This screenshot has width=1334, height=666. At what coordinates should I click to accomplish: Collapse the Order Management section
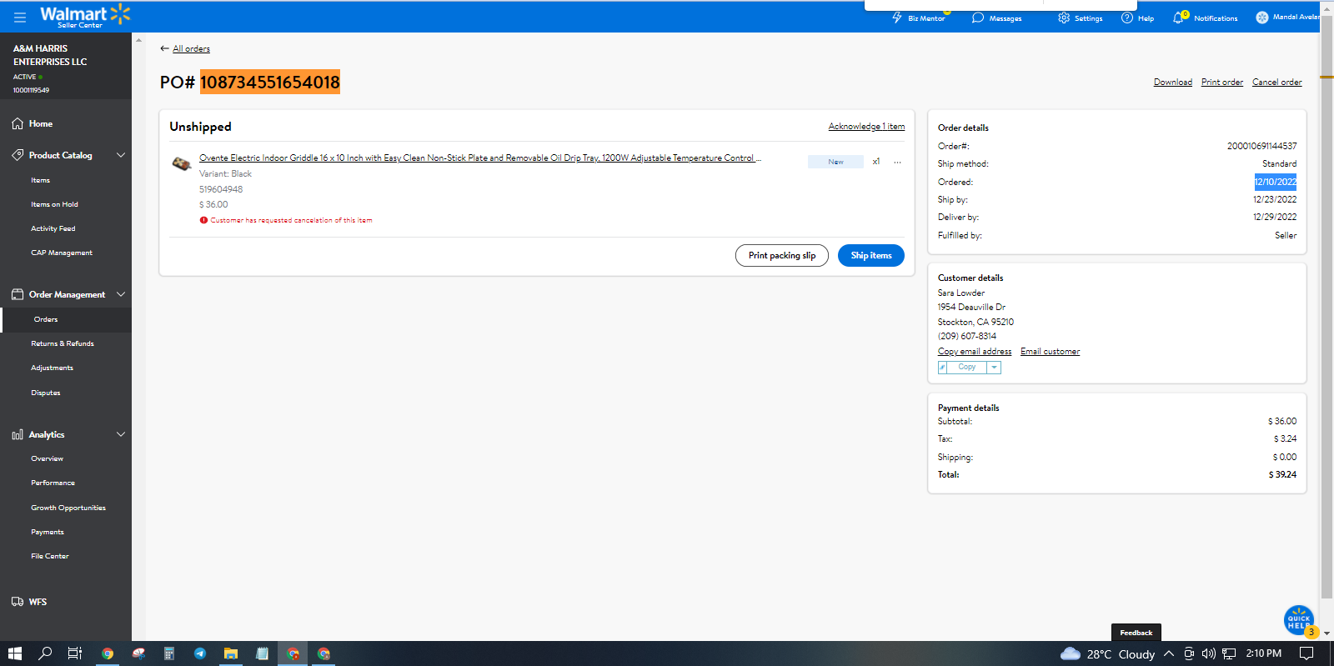pyautogui.click(x=121, y=294)
